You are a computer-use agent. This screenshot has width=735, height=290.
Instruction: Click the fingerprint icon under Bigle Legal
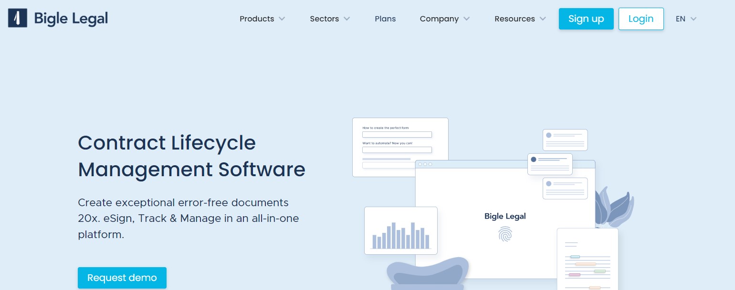[505, 234]
